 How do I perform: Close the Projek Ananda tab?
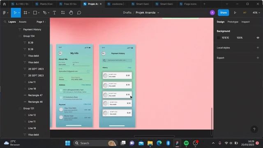[101, 4]
